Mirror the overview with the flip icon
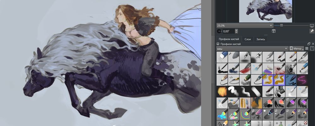The image size is (315, 126). tap(274, 31)
